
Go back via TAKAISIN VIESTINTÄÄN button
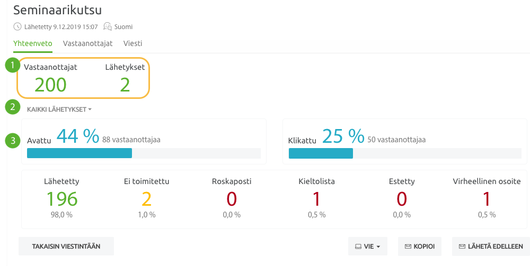(x=66, y=246)
